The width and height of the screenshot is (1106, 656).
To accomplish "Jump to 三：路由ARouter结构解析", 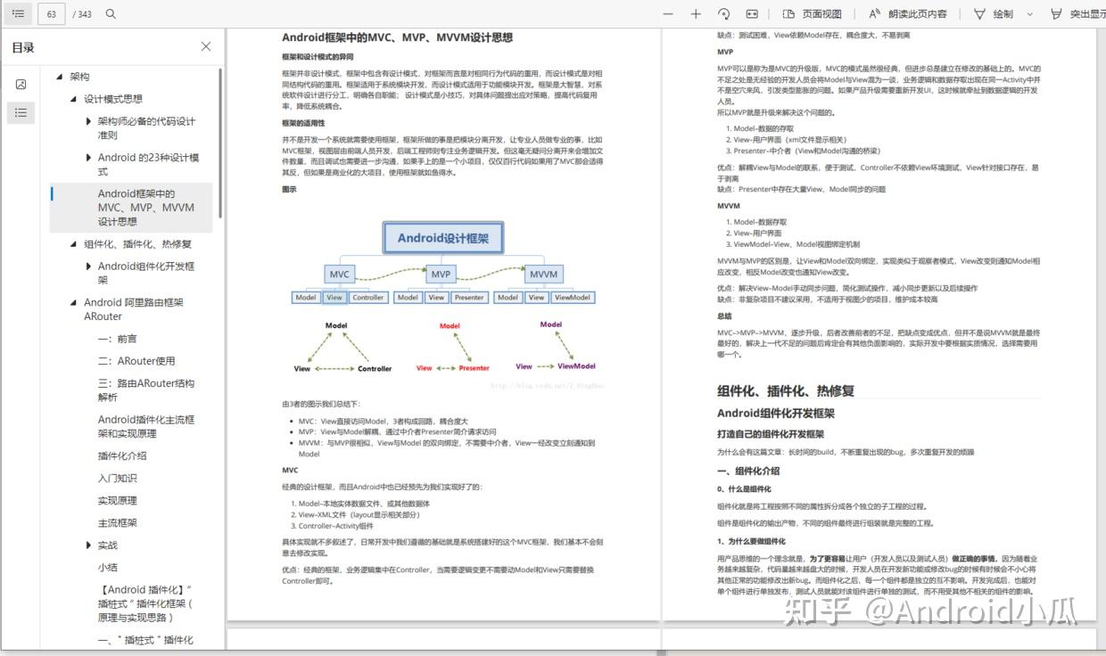I will pyautogui.click(x=146, y=390).
